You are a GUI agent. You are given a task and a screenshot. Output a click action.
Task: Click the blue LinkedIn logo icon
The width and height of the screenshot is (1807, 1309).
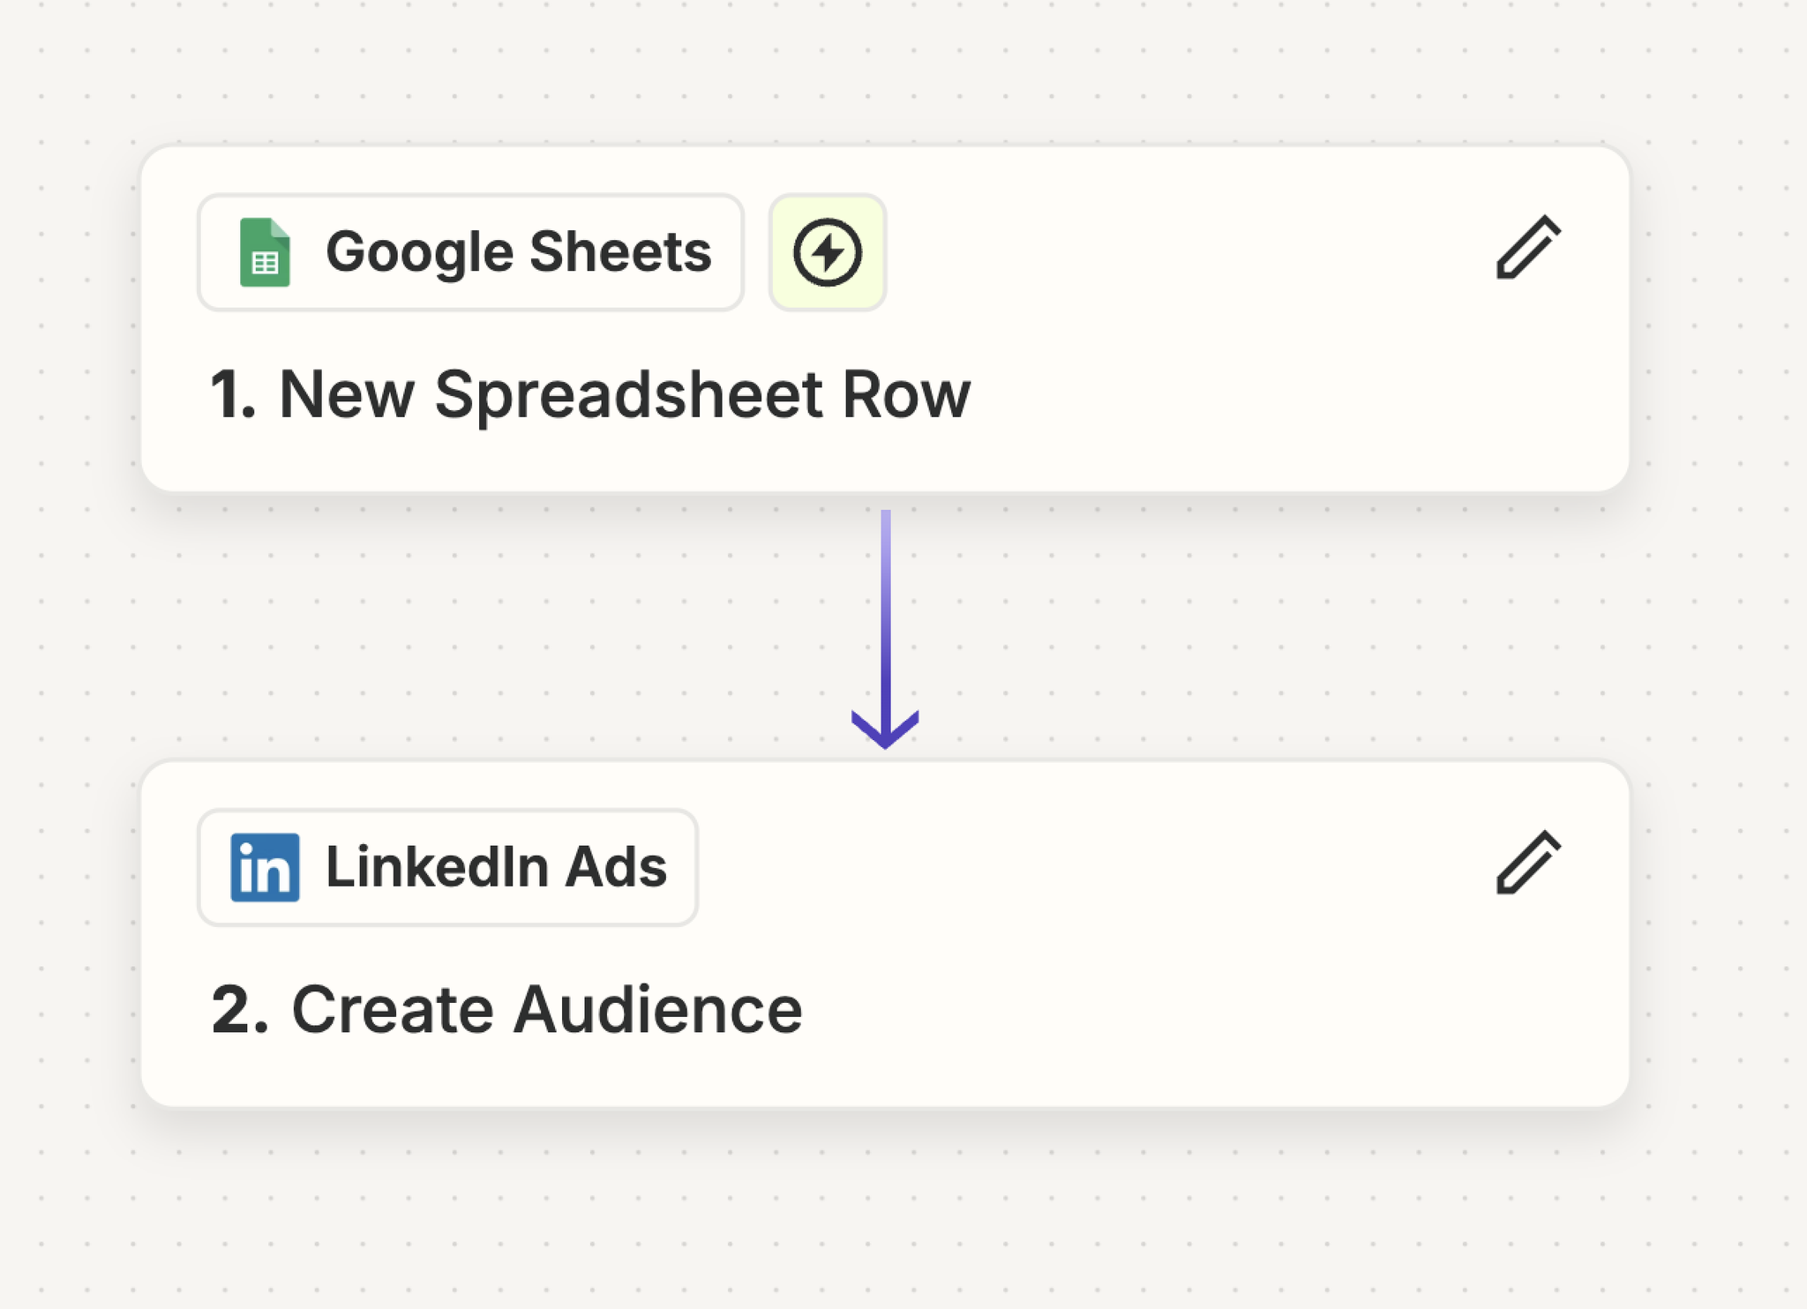pyautogui.click(x=265, y=867)
